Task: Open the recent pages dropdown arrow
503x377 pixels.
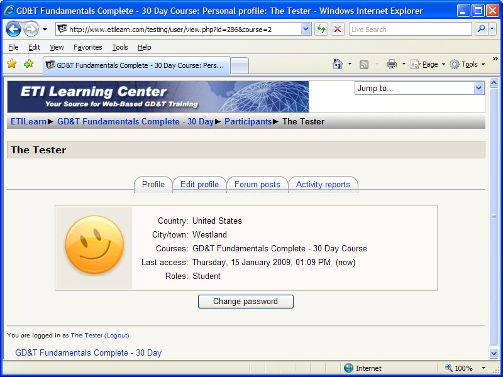Action: pyautogui.click(x=45, y=30)
